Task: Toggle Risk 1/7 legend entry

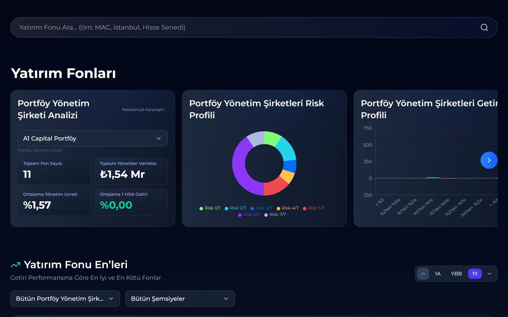Action: coord(210,208)
